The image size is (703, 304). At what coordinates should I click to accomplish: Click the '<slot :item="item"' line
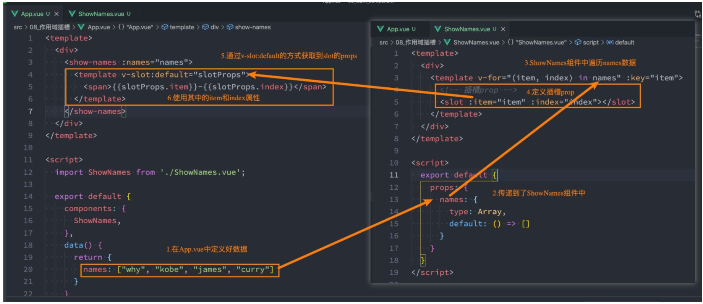click(537, 102)
